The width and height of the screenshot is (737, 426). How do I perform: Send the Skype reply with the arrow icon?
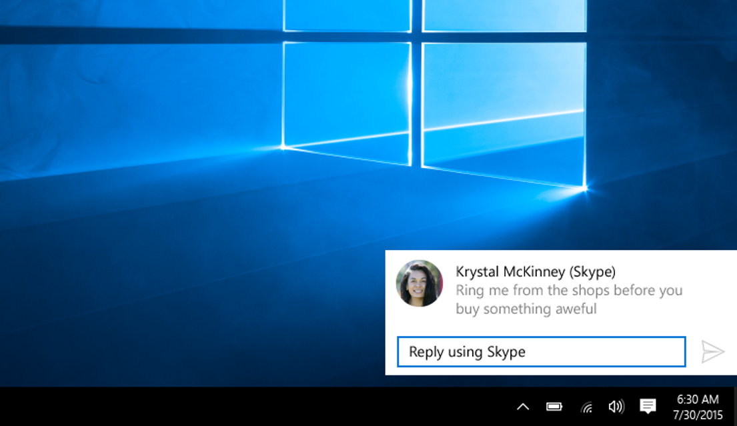pyautogui.click(x=712, y=352)
